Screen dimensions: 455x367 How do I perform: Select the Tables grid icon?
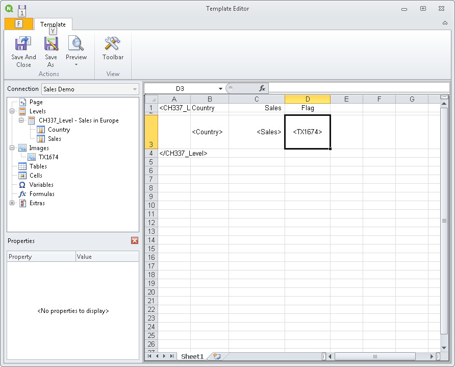pyautogui.click(x=22, y=166)
